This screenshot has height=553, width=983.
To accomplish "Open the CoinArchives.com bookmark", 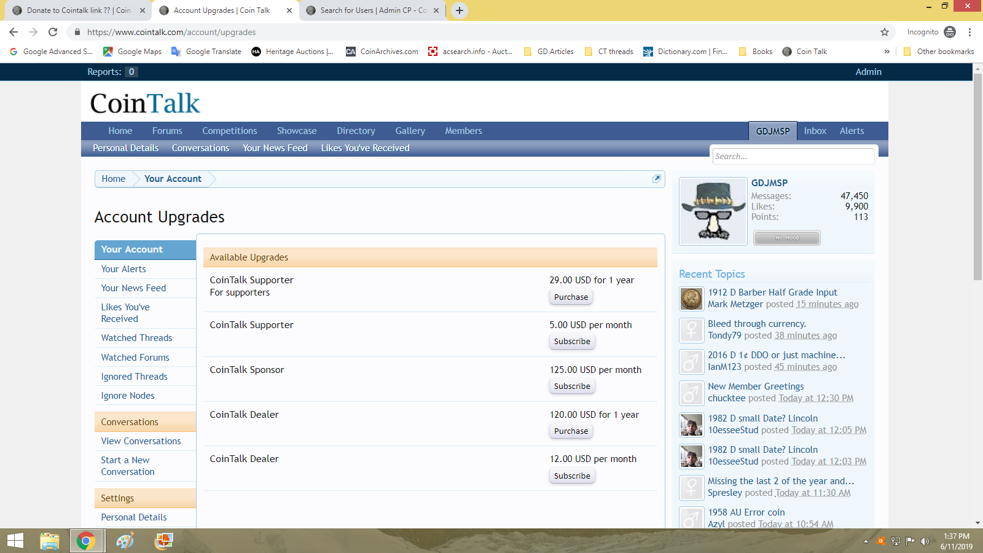I will (x=382, y=52).
